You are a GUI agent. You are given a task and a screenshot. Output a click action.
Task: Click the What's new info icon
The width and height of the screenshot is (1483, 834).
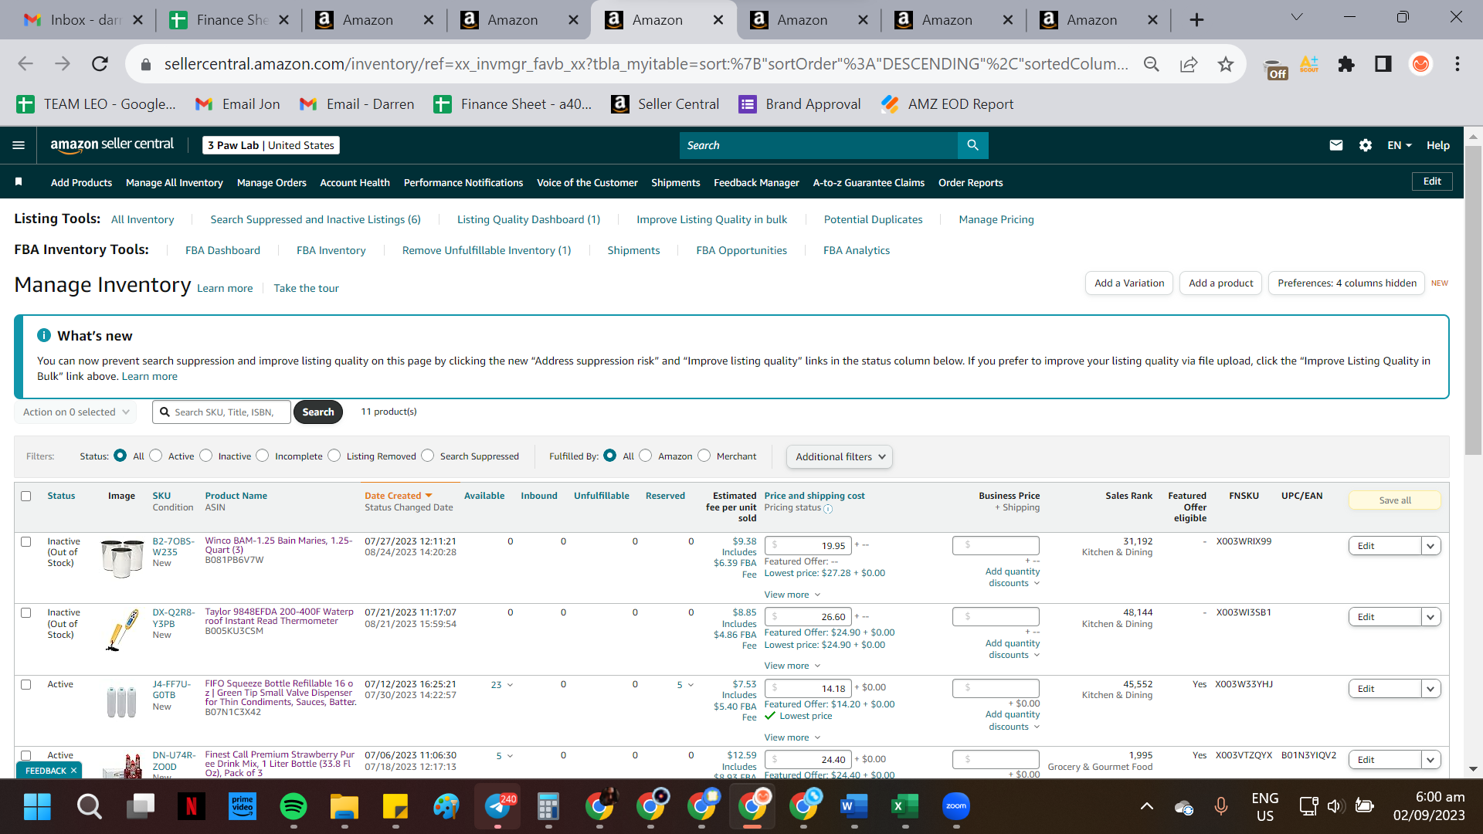click(44, 335)
